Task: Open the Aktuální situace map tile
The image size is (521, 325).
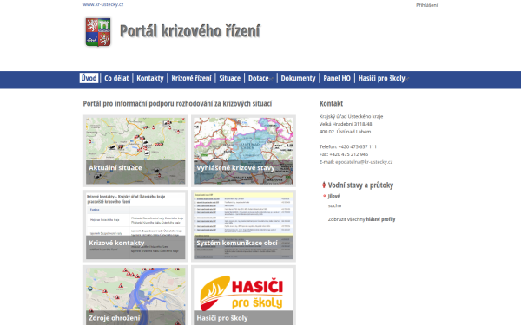Action: (x=135, y=151)
